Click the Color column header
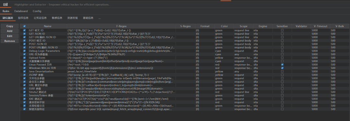Screen dimensions: 350x121 point(224,26)
